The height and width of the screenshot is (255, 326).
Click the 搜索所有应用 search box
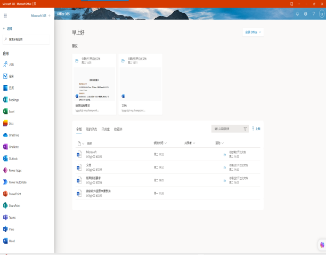(27, 39)
